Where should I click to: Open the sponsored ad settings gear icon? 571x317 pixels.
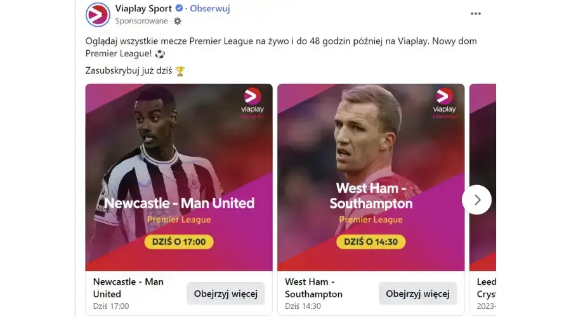point(178,21)
